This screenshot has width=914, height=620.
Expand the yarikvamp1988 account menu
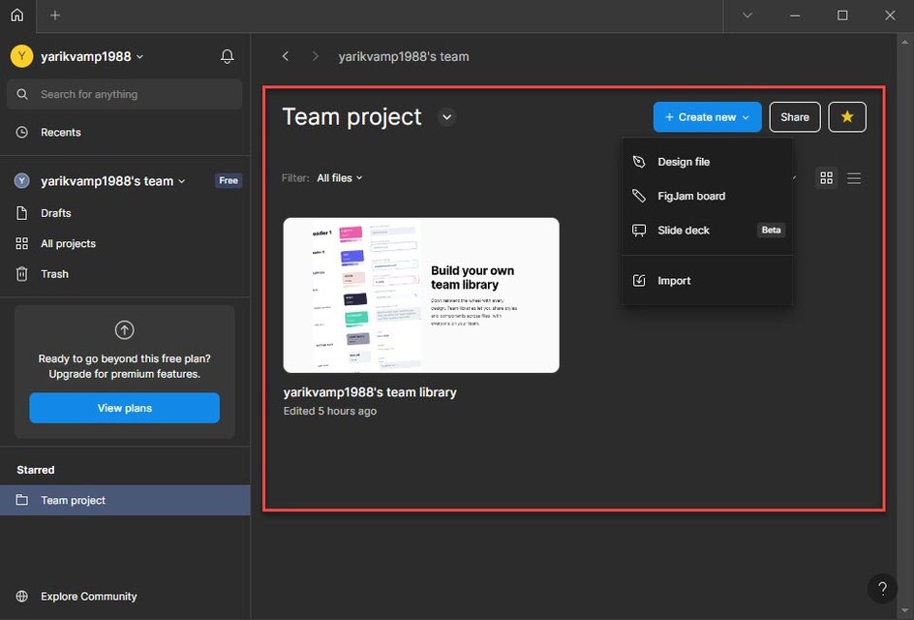[x=139, y=56]
